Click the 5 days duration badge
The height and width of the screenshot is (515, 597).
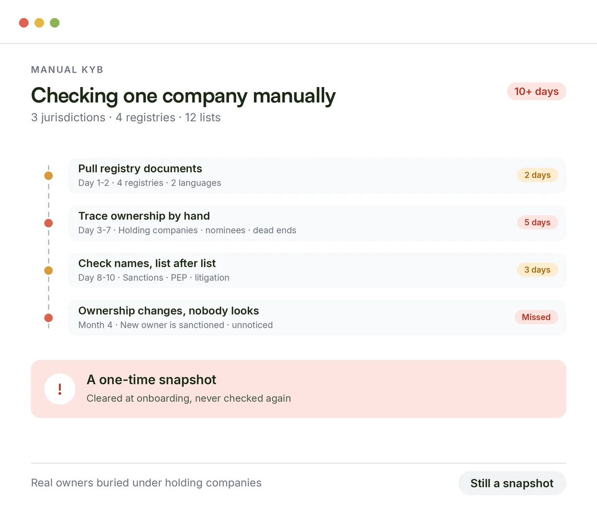point(537,222)
